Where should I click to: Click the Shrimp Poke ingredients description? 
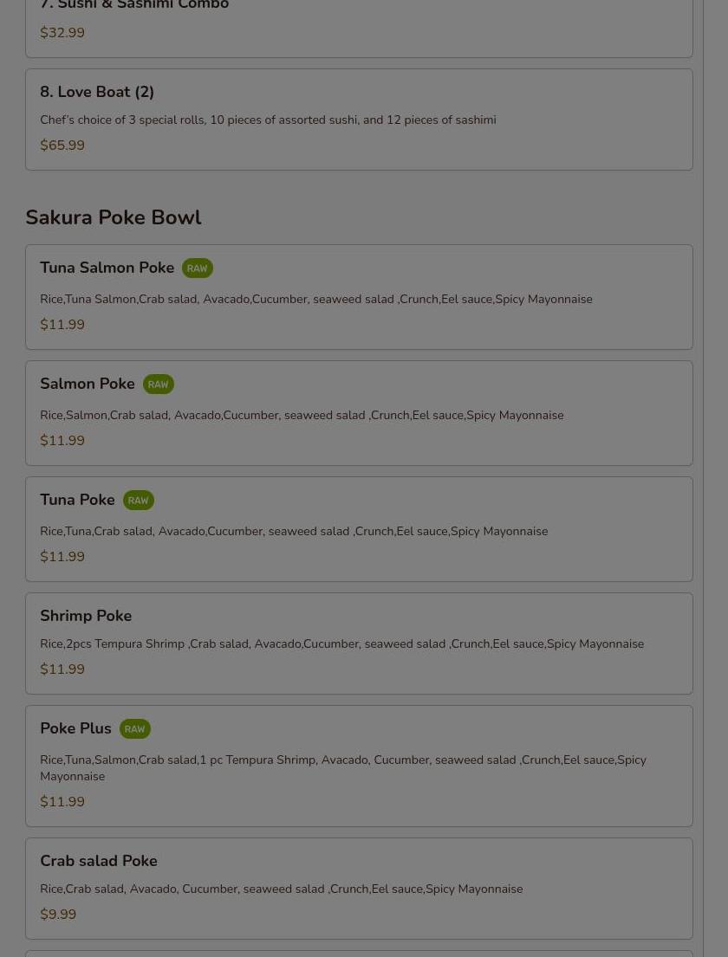pyautogui.click(x=342, y=643)
